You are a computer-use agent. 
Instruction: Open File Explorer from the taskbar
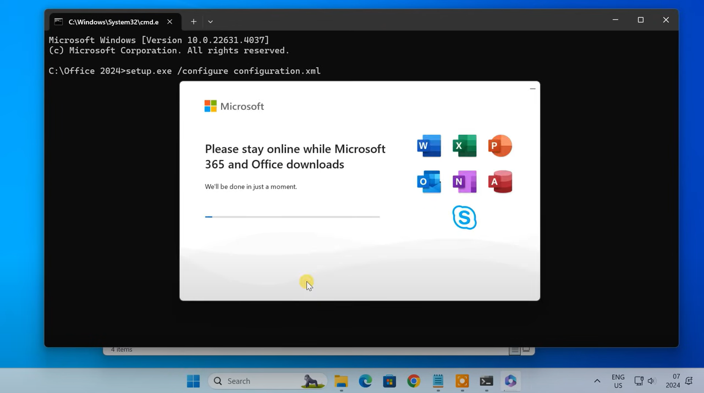click(x=341, y=381)
